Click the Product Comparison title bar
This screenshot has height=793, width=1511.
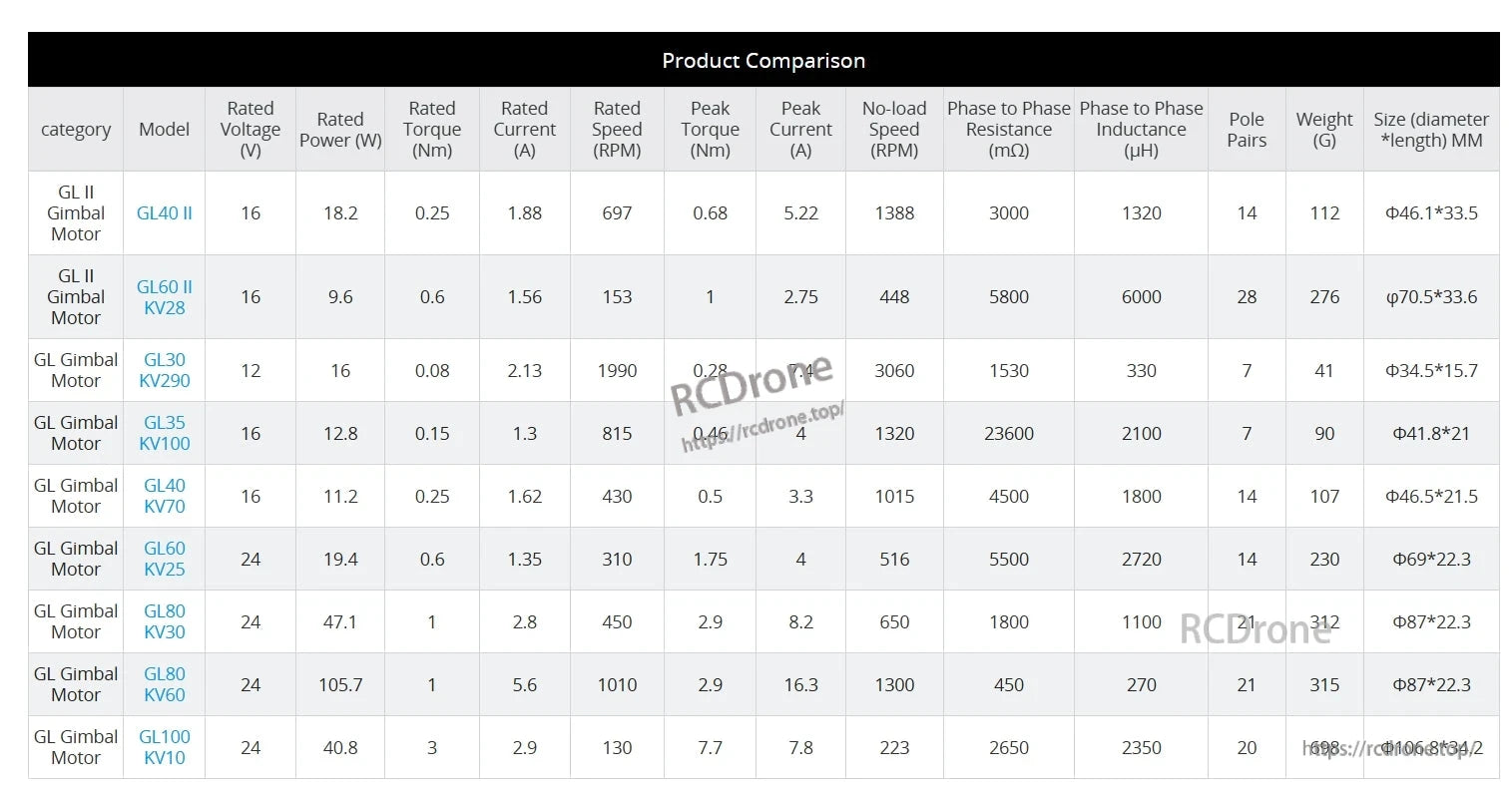(x=763, y=61)
